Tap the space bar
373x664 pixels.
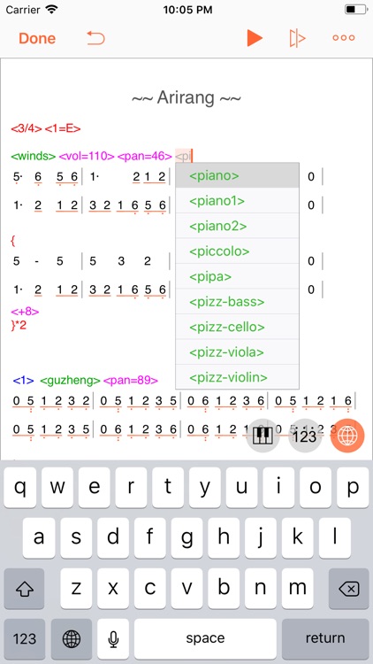tap(205, 638)
